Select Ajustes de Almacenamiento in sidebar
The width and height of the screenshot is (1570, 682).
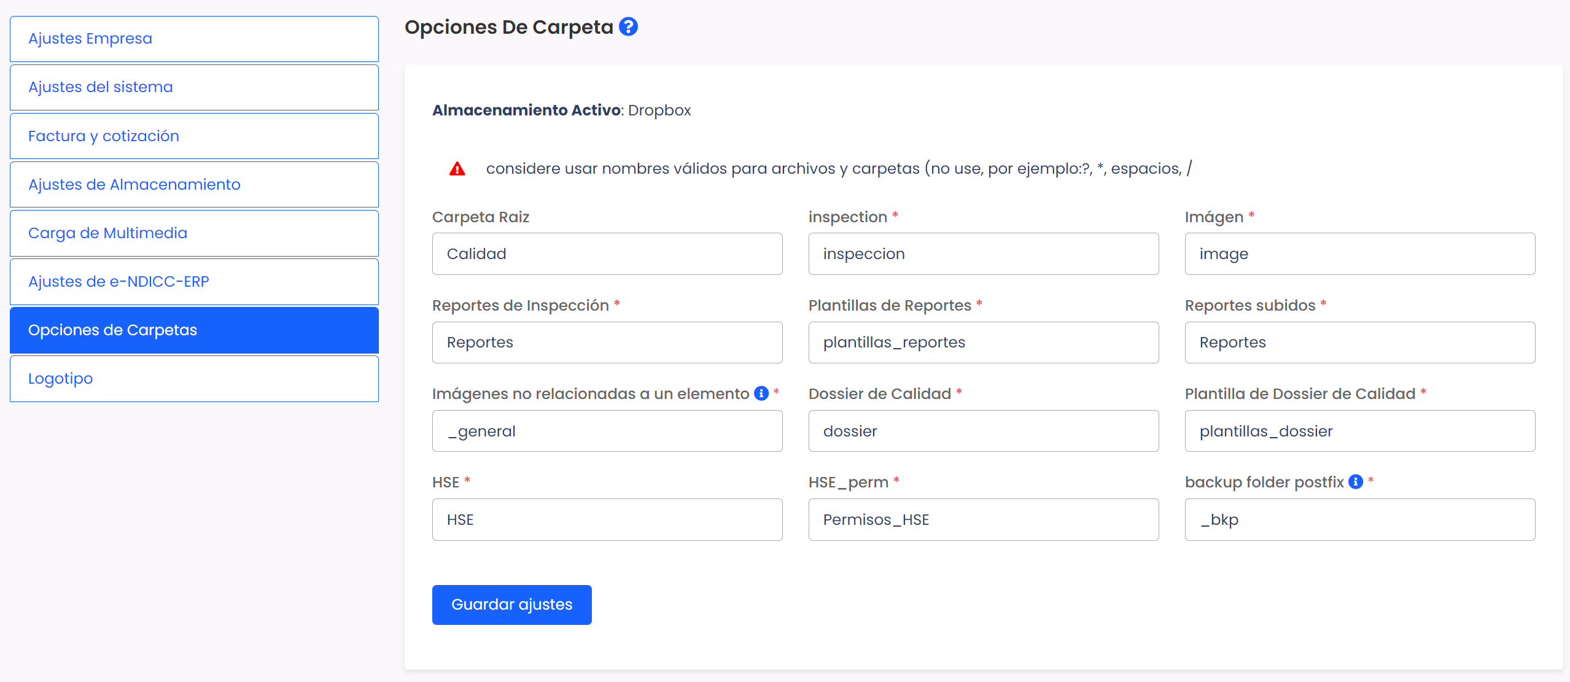(x=194, y=184)
